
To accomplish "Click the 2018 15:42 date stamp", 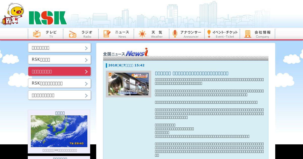I will pos(126,65).
